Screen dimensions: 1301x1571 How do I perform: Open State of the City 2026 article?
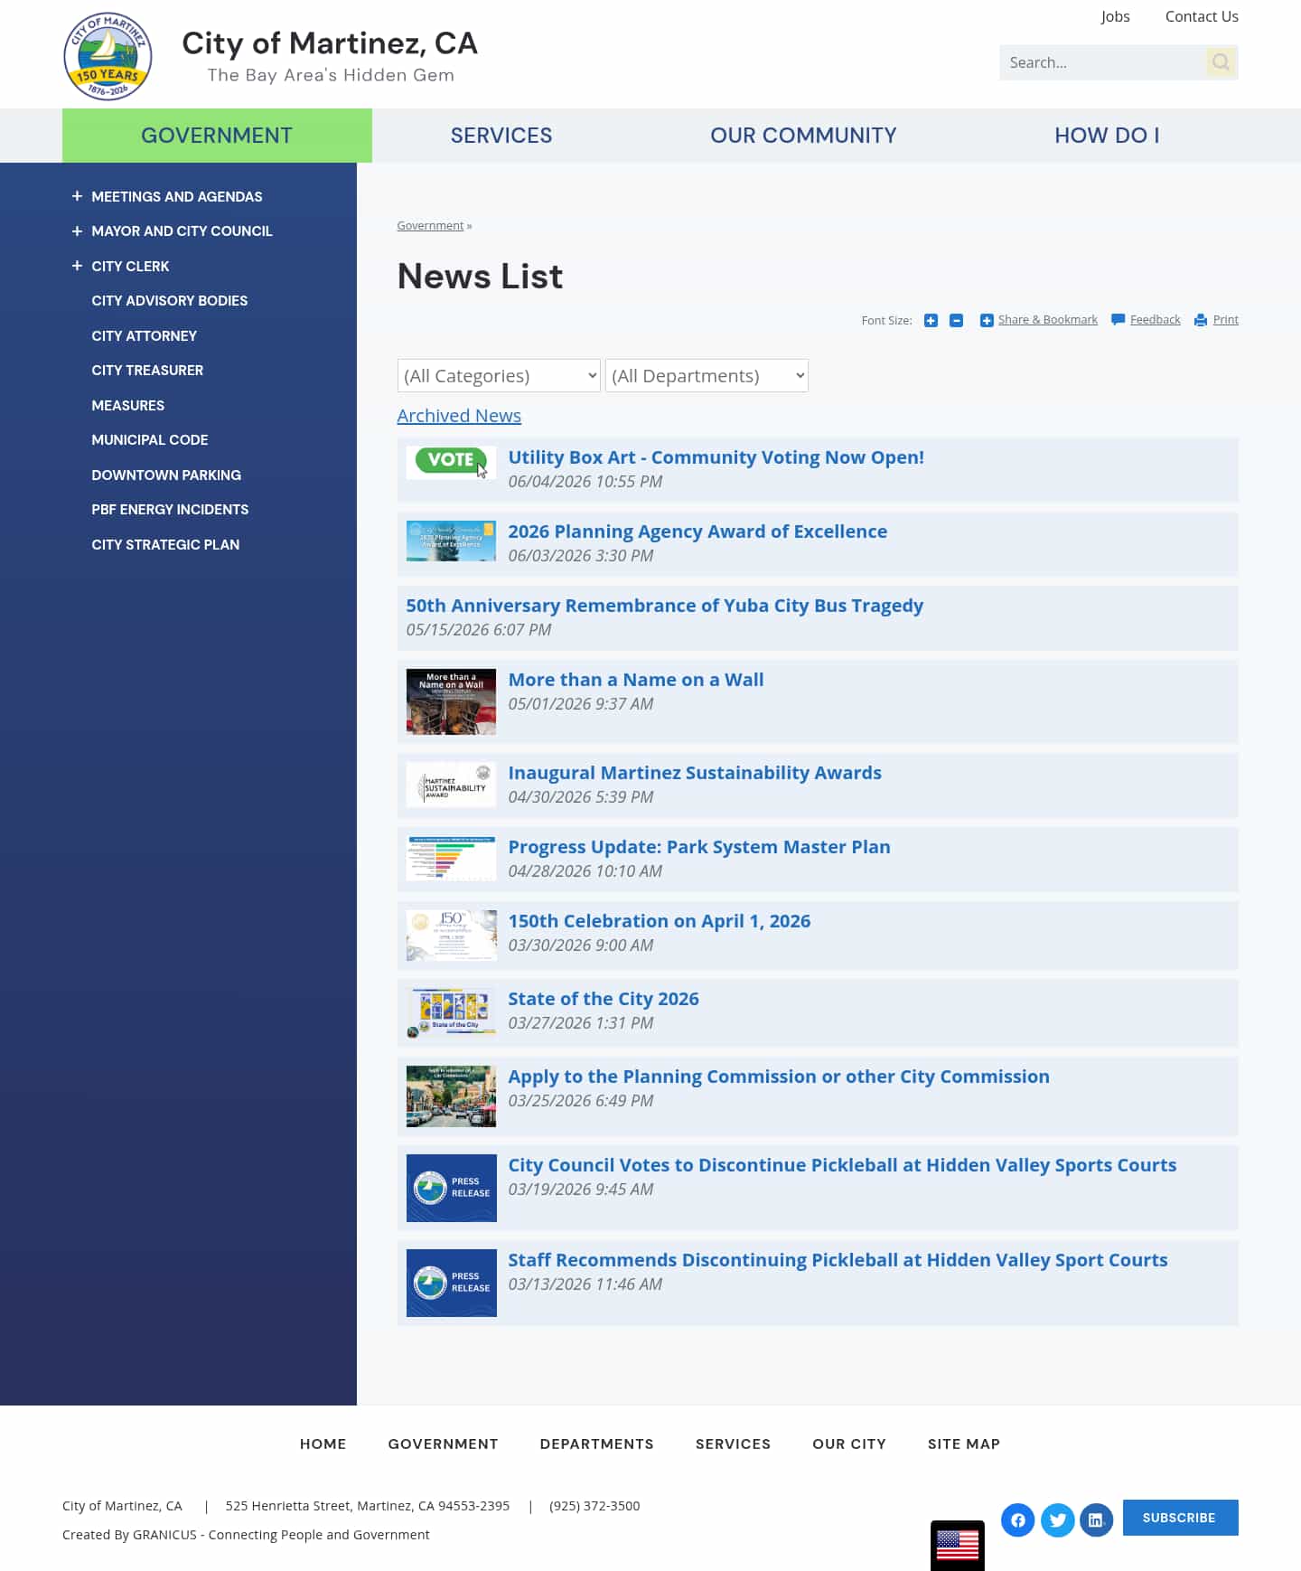[x=604, y=999]
